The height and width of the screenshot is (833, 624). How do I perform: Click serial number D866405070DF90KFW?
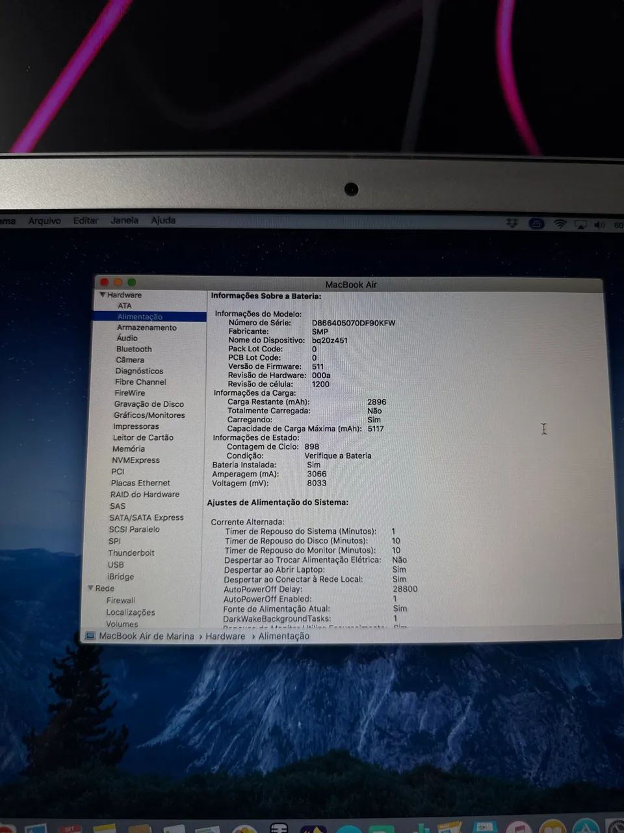354,323
